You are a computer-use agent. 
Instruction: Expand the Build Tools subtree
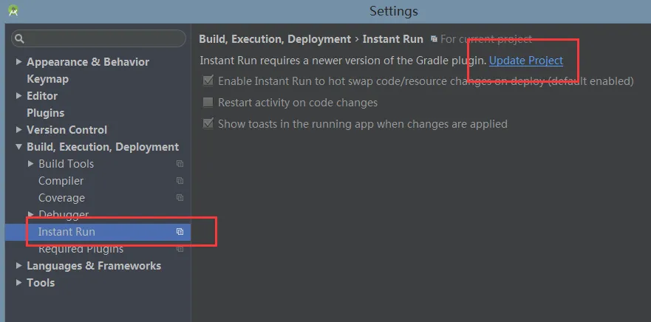coord(30,164)
